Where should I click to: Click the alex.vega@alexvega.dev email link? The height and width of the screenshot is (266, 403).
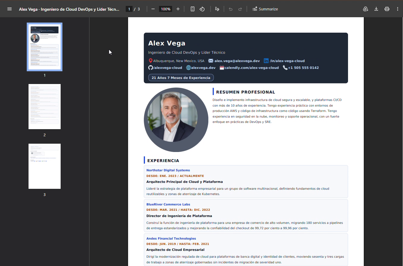pyautogui.click(x=237, y=61)
